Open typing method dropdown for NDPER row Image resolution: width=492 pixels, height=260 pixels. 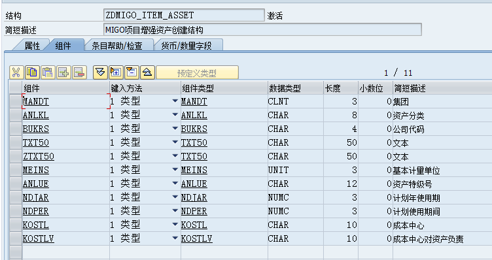(175, 211)
